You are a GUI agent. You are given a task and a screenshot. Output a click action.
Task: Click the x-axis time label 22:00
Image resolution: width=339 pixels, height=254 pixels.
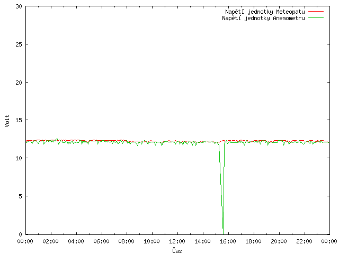pyautogui.click(x=304, y=241)
